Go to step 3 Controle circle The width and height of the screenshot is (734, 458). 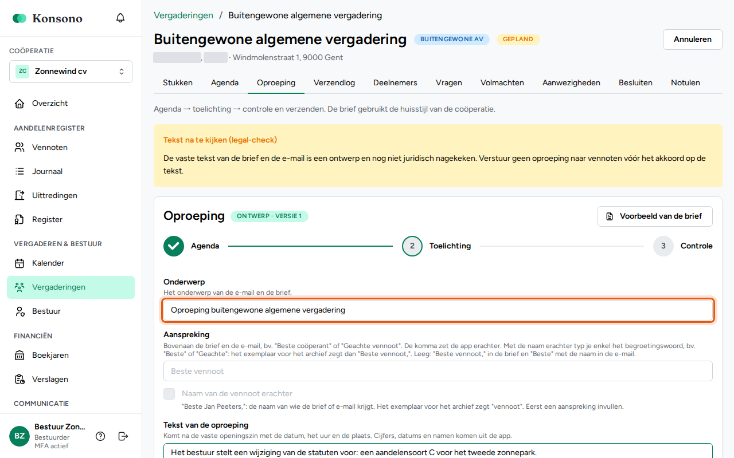(663, 246)
